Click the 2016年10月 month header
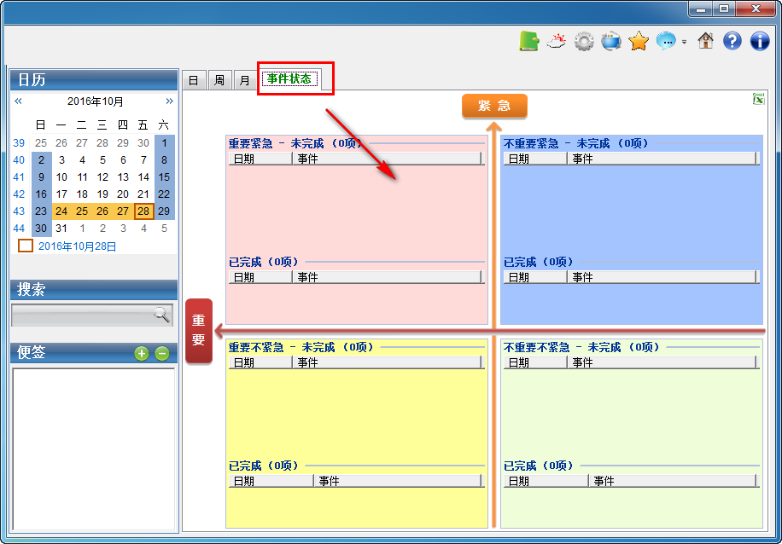Viewport: 782px width, 544px height. coord(96,101)
